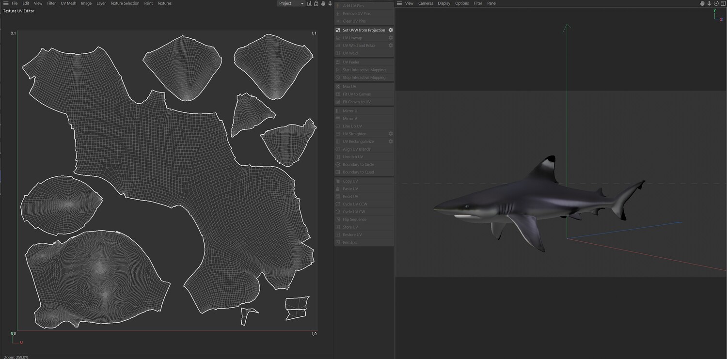The image size is (727, 359).
Task: Click Cycle UV CW command
Action: [364, 212]
